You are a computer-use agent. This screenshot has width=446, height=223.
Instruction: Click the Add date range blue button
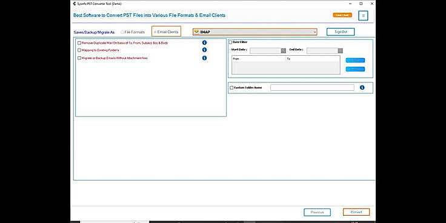click(x=355, y=61)
